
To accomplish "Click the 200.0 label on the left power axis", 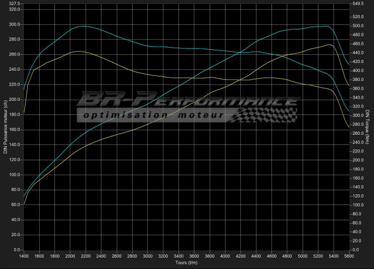I will pyautogui.click(x=13, y=100).
